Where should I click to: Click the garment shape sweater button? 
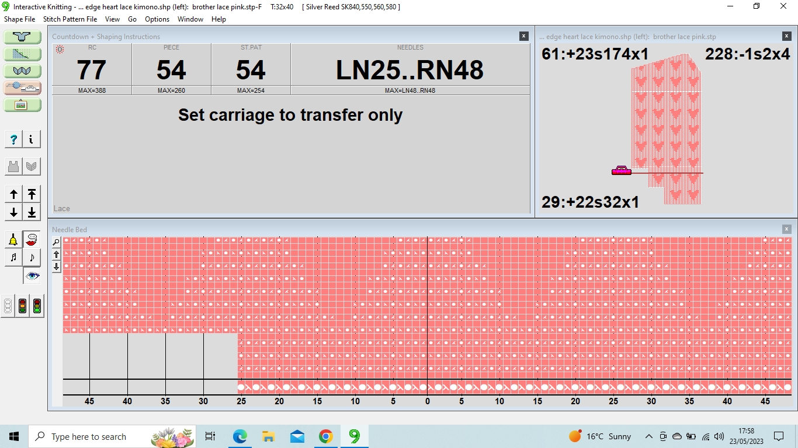22,37
